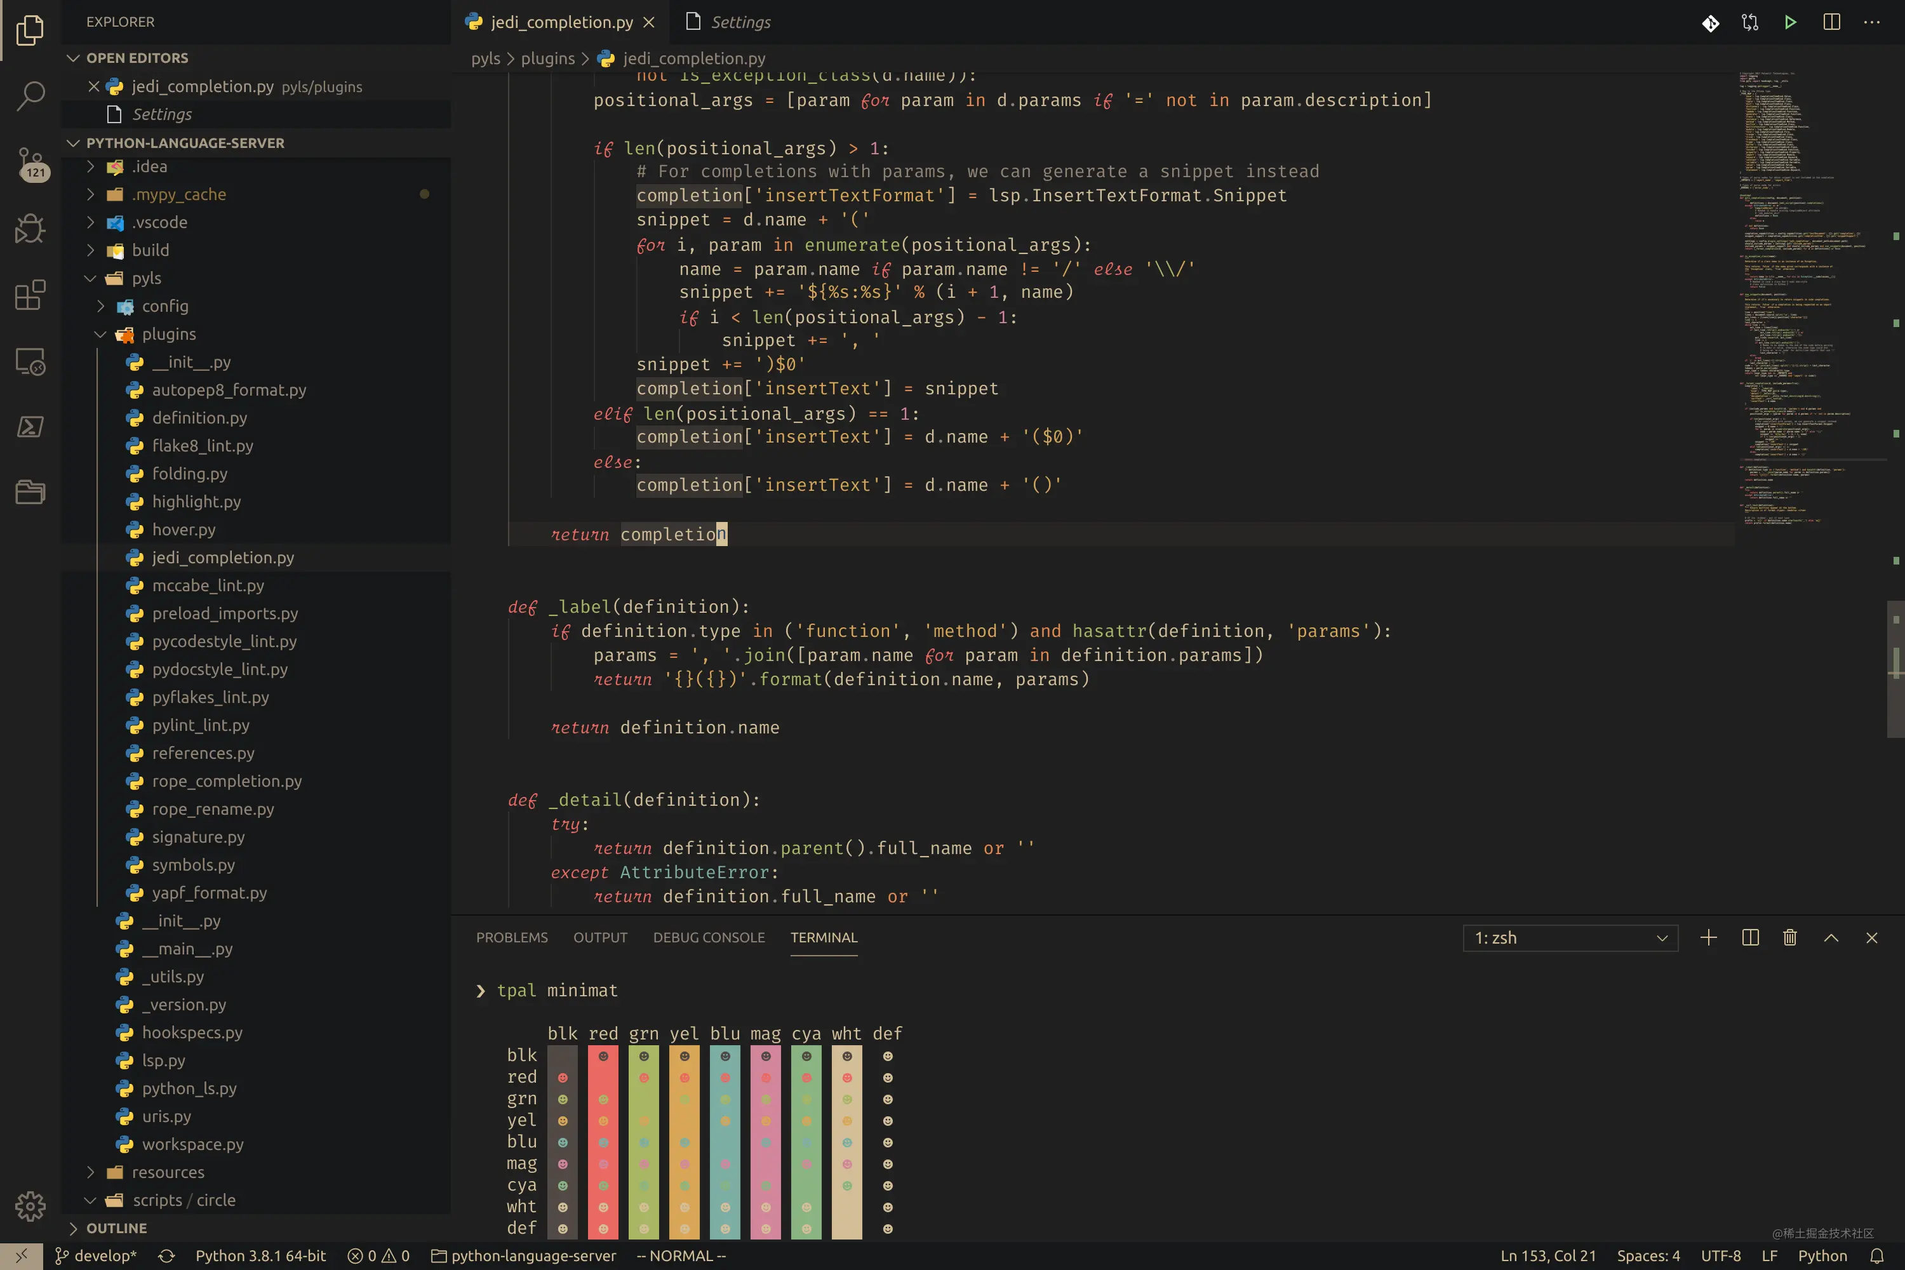Run Python file with play button
1905x1270 pixels.
(1790, 23)
